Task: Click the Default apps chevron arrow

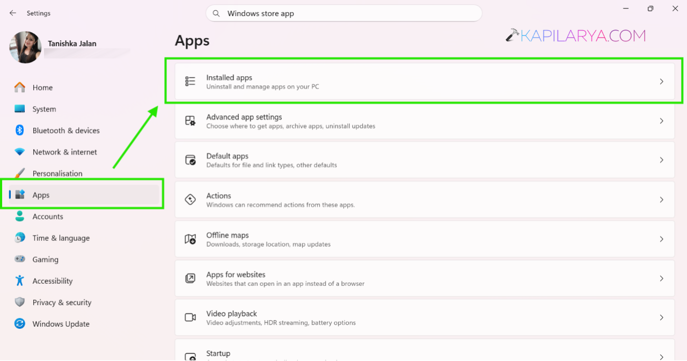Action: [x=661, y=160]
